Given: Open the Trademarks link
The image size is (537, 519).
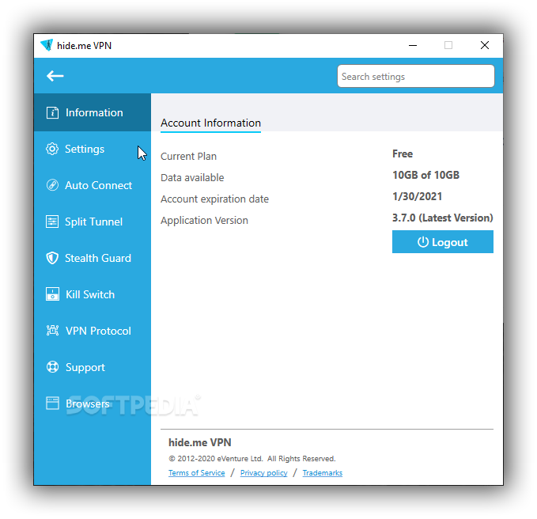Looking at the screenshot, I should click(x=322, y=473).
